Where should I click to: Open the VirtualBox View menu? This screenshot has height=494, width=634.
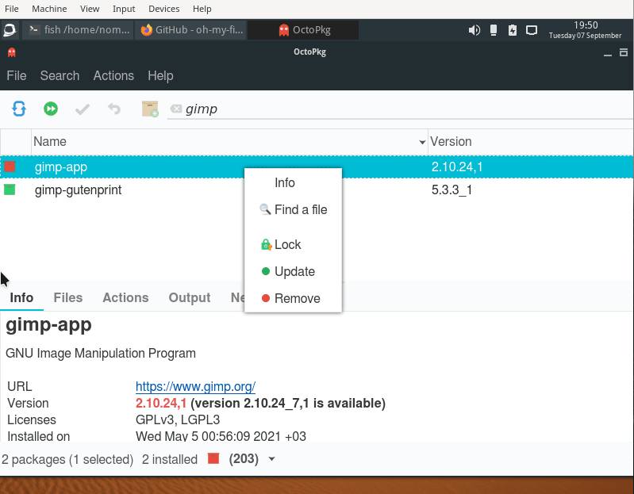point(90,9)
